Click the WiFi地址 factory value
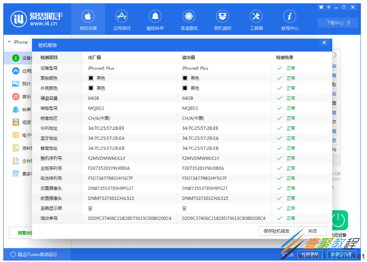 coord(106,128)
